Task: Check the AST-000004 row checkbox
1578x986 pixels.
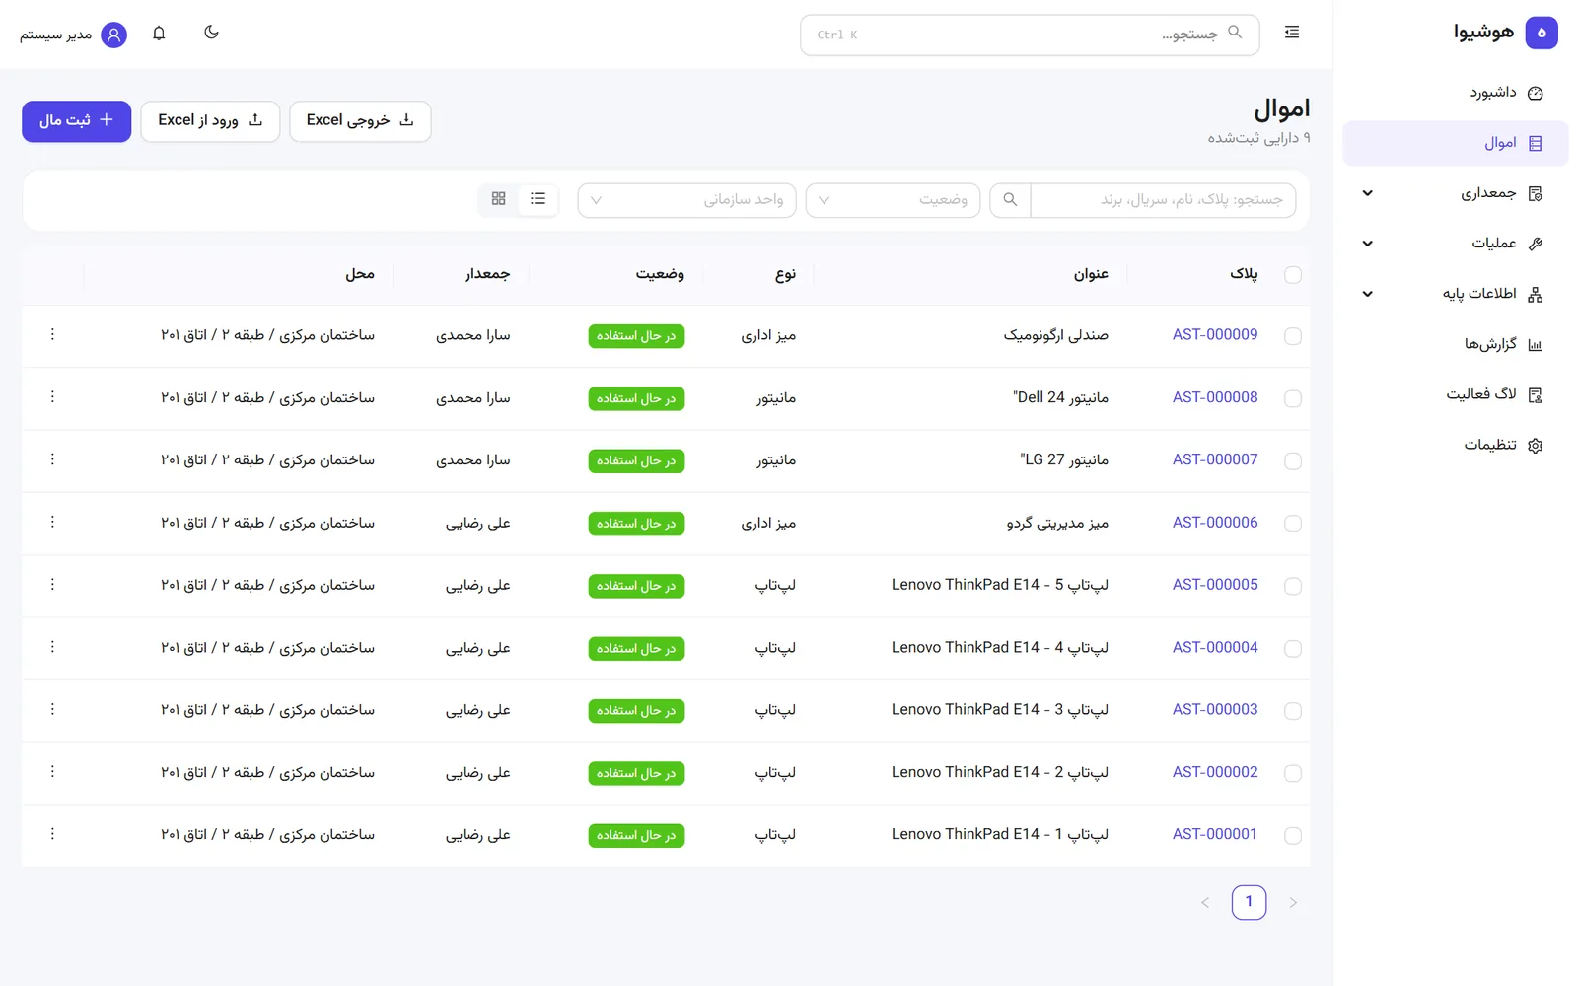Action: point(1293,649)
